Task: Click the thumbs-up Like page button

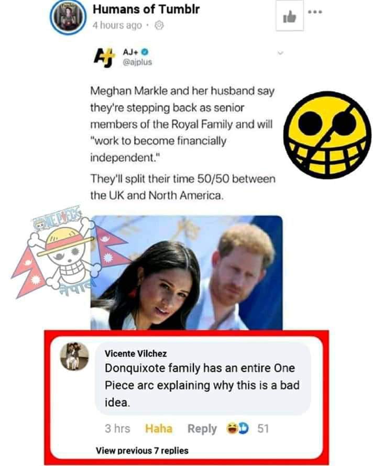Action: coord(290,16)
